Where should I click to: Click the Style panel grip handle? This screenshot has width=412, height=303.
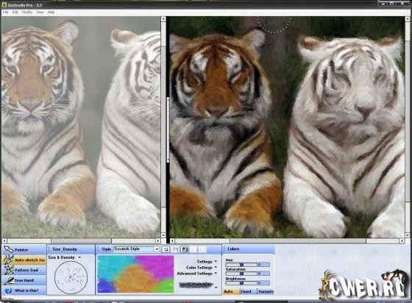(x=99, y=249)
